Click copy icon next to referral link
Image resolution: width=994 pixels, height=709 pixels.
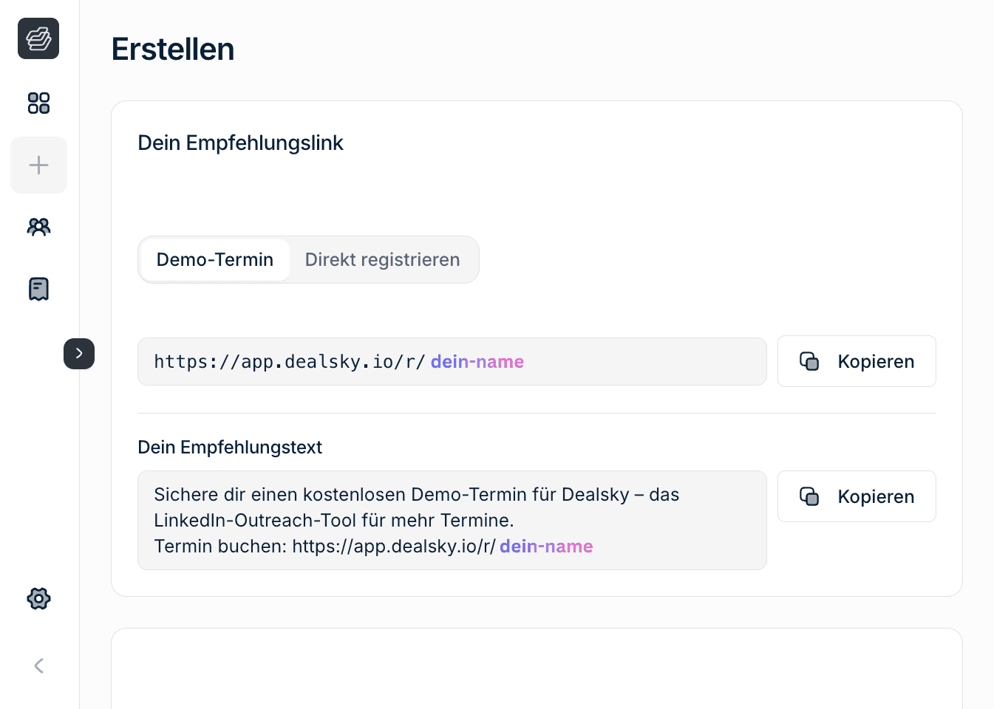809,361
